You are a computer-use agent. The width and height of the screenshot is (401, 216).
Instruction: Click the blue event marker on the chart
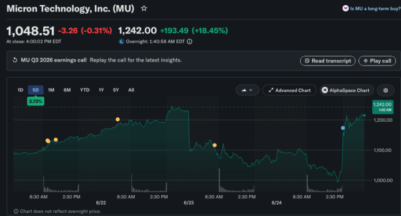(343, 128)
